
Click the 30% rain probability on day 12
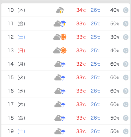pos(115,37)
